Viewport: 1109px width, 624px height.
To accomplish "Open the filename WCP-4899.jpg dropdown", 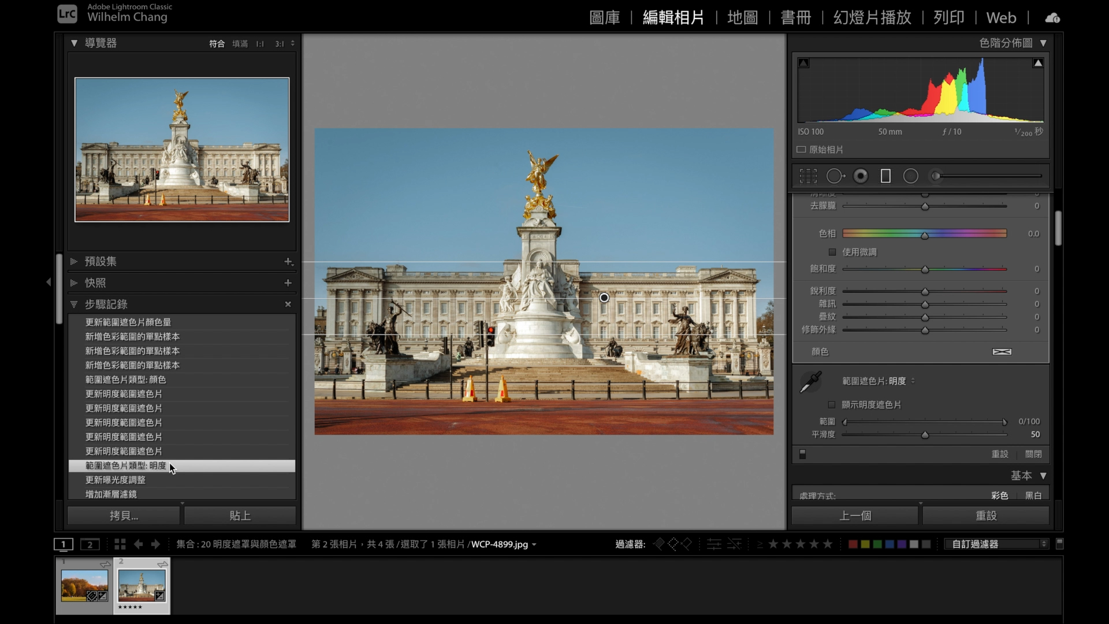I will (x=504, y=544).
